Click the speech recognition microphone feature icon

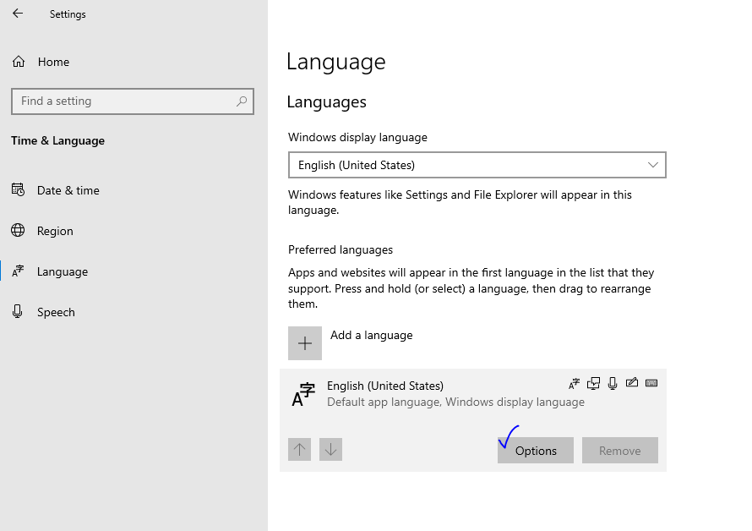(613, 384)
